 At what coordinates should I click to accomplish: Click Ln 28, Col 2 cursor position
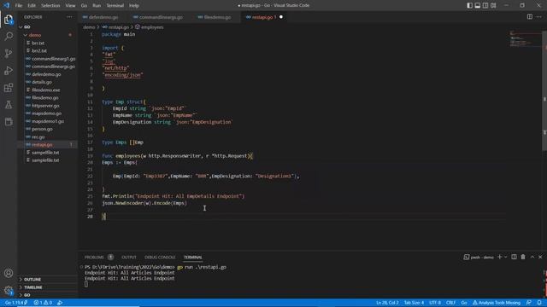click(387, 303)
